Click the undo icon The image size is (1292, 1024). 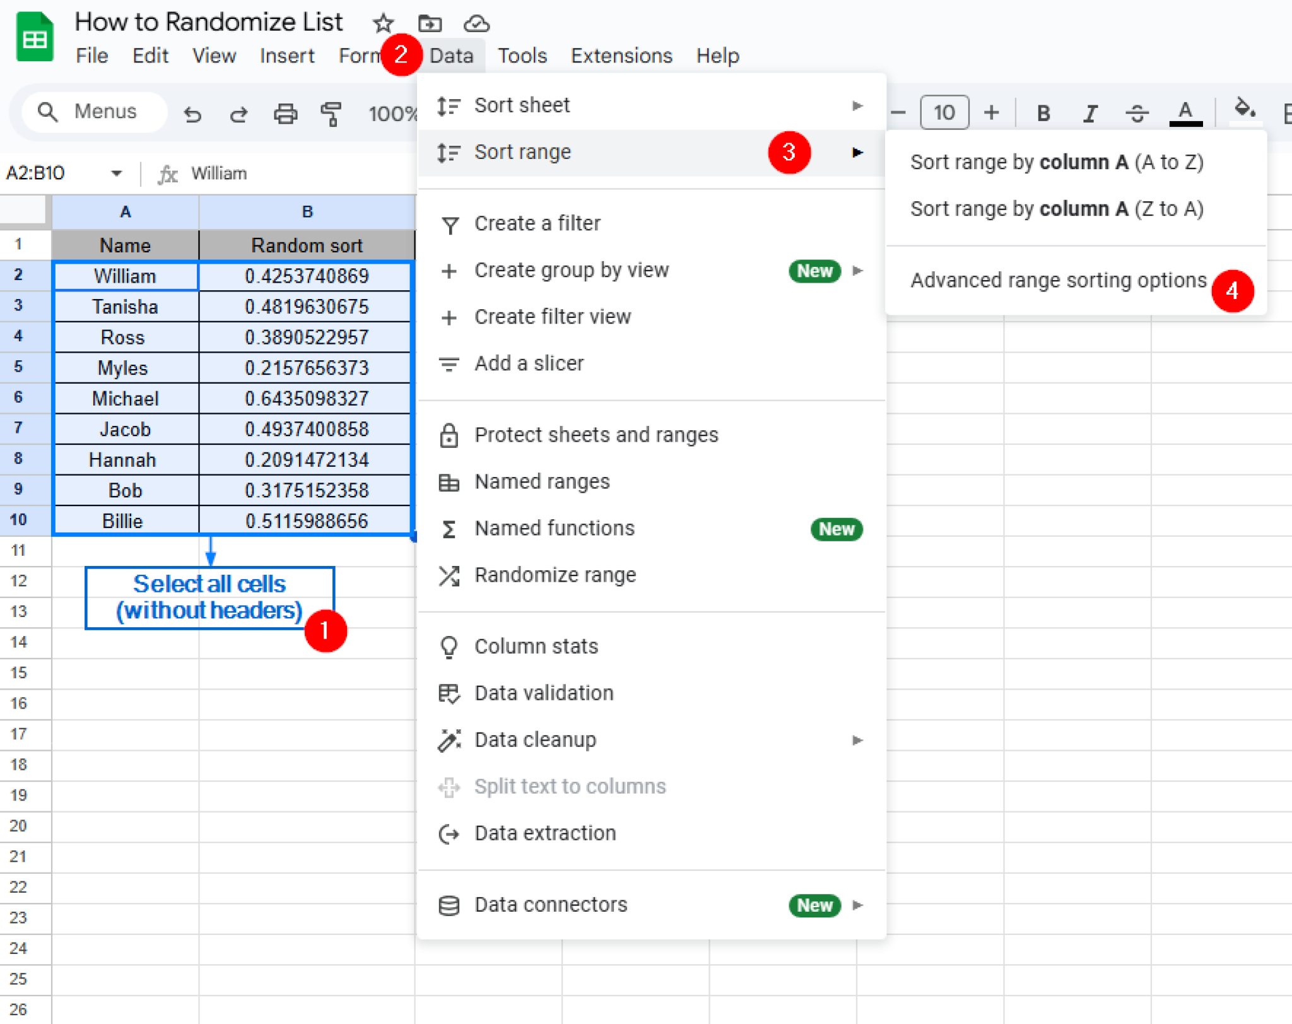(x=192, y=114)
